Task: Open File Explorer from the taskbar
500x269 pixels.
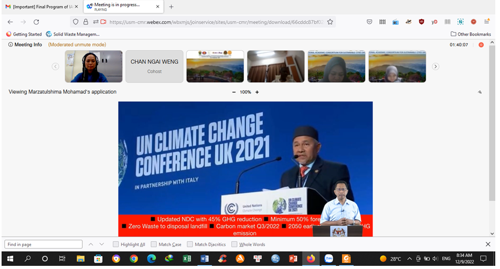Action: 80,259
